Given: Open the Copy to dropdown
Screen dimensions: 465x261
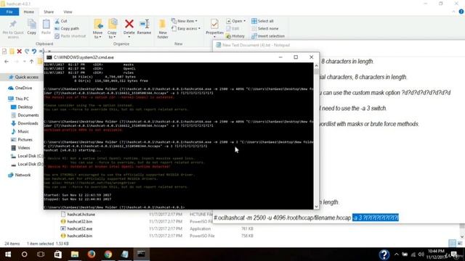Looking at the screenshot, I should (x=112, y=28).
